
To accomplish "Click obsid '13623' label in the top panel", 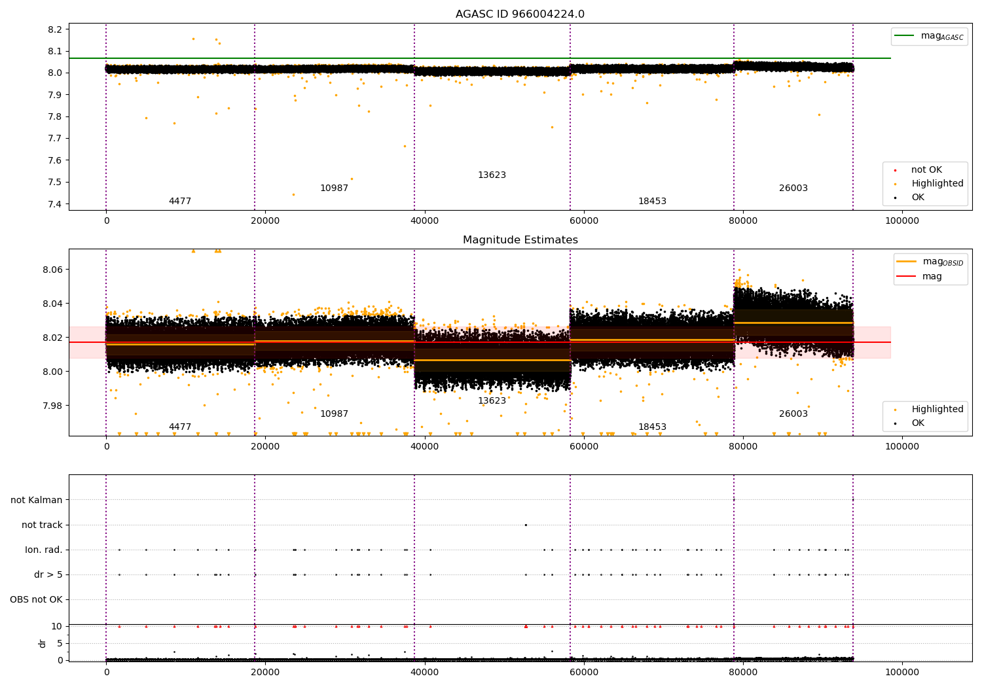I will tap(492, 175).
